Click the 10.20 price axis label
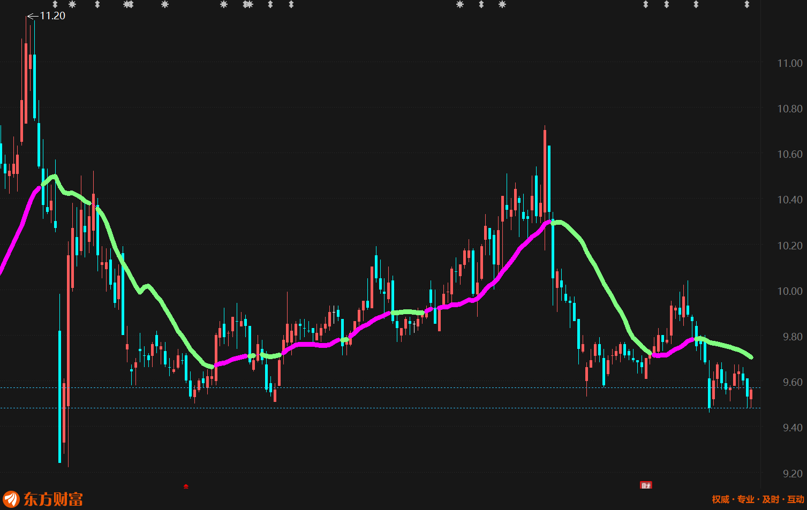Image resolution: width=807 pixels, height=510 pixels. [790, 246]
